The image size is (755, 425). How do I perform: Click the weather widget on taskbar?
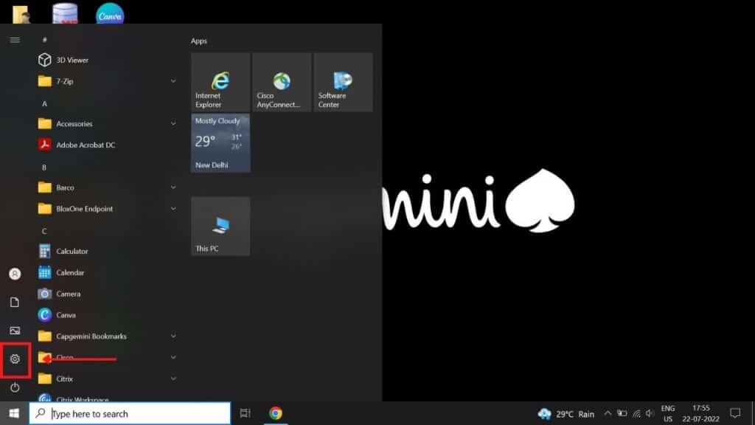566,414
